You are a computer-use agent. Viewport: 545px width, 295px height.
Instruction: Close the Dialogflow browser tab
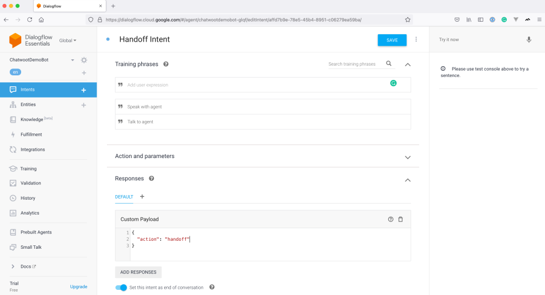(101, 6)
